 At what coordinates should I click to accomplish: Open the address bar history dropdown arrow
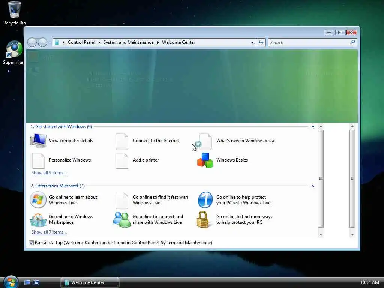252,43
